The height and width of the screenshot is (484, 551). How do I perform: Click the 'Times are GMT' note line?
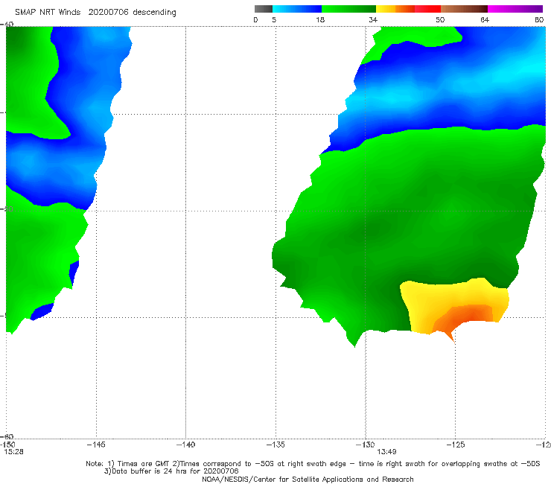point(313,464)
